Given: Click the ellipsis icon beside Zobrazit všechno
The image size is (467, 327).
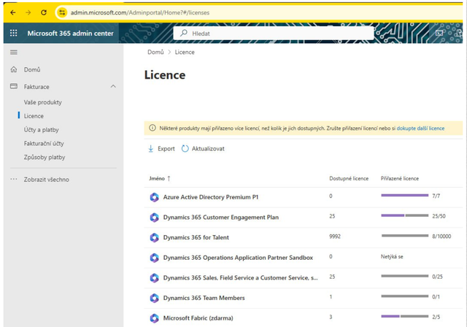Looking at the screenshot, I should click(14, 180).
